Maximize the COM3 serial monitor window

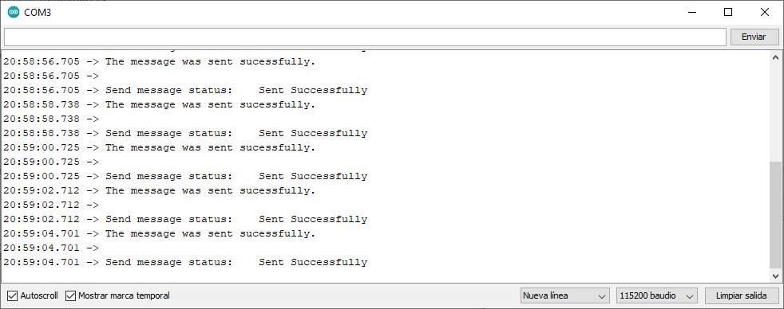coord(728,13)
